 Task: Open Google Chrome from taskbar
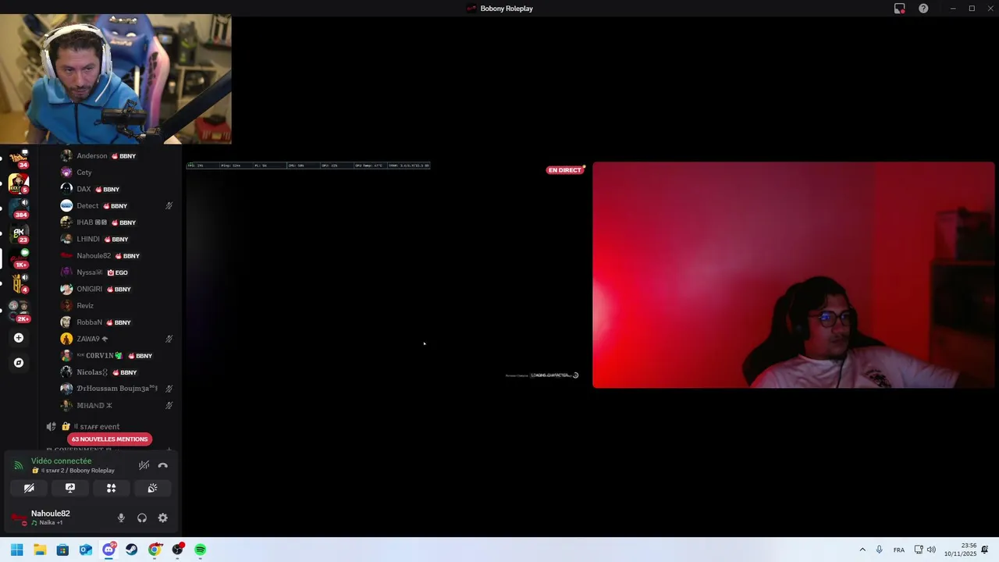tap(155, 550)
